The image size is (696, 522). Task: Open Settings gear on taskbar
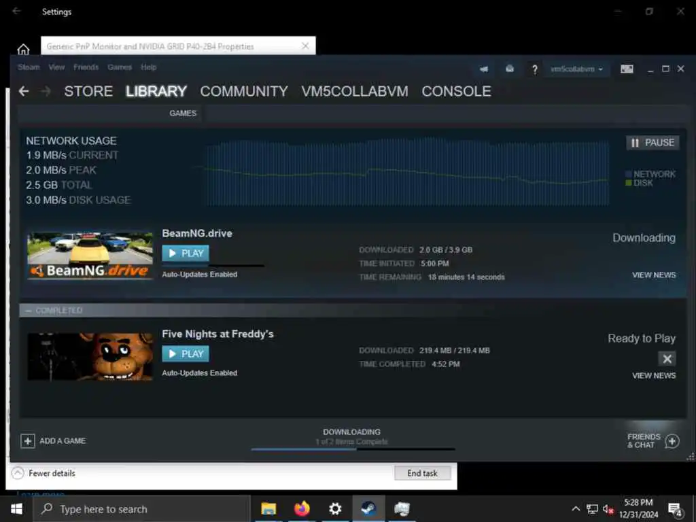335,508
